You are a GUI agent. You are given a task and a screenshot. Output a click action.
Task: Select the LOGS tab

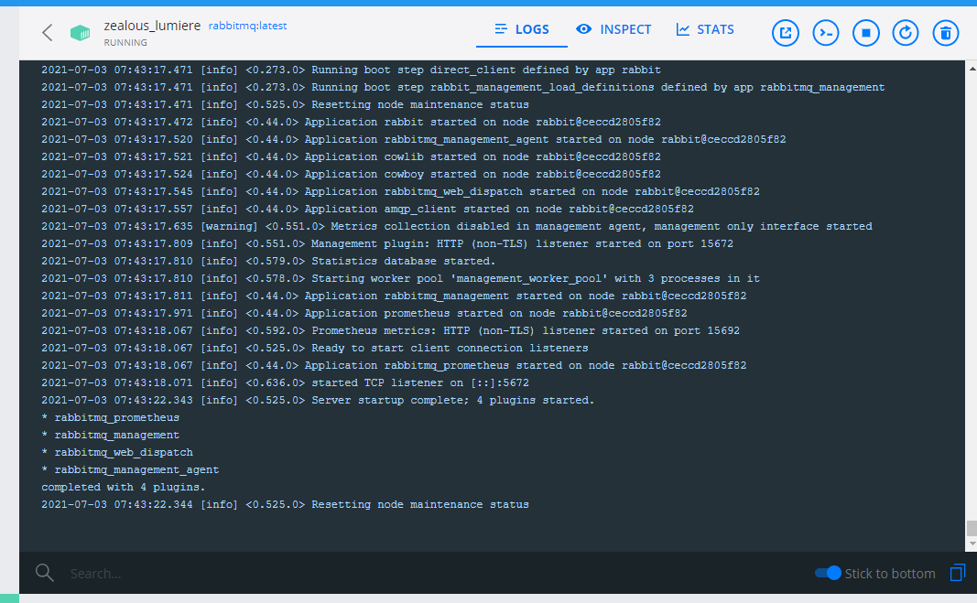521,29
